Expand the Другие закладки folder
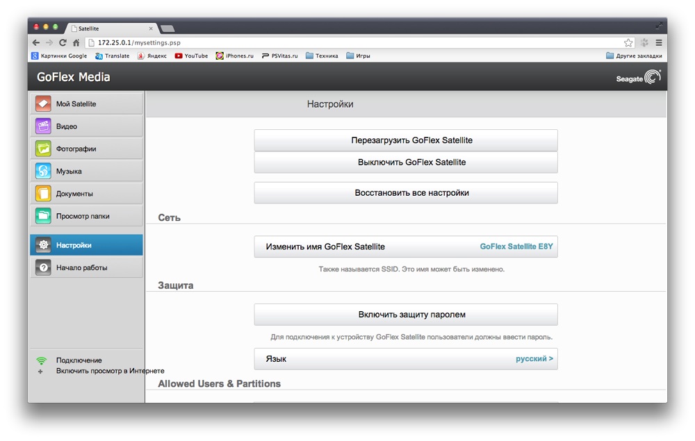The image size is (695, 441). pyautogui.click(x=634, y=56)
